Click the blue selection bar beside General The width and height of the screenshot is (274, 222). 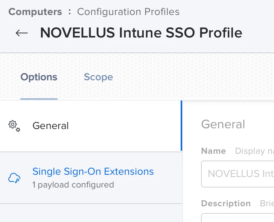pyautogui.click(x=181, y=126)
